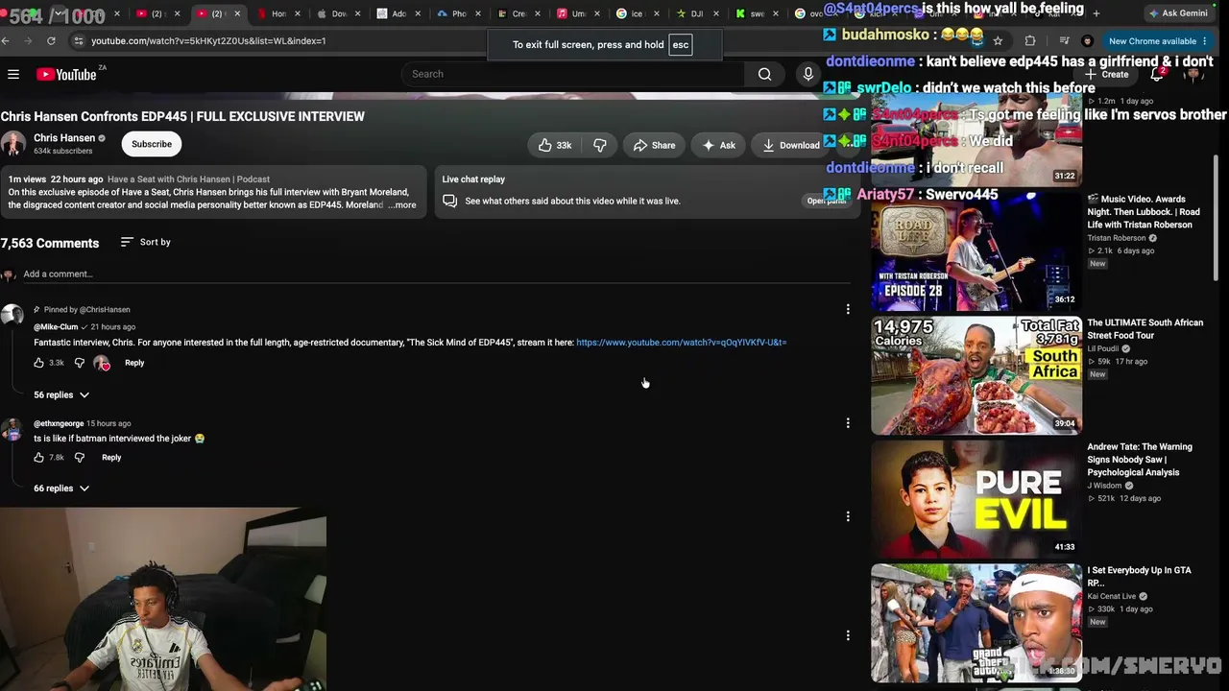1229x691 pixels.
Task: Switch to the Cre browser tab
Action: pyautogui.click(x=518, y=13)
